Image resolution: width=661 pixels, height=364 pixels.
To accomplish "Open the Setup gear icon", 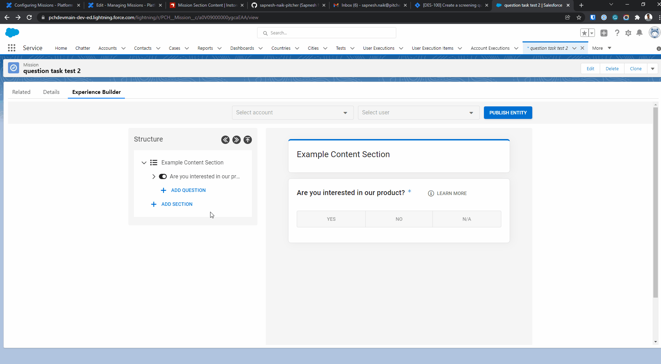I will pyautogui.click(x=628, y=33).
